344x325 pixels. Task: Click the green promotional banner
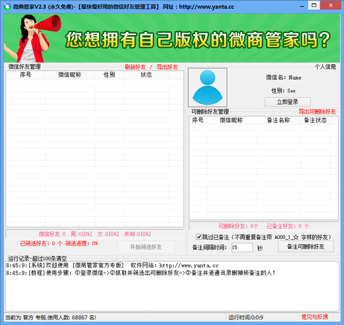172,38
